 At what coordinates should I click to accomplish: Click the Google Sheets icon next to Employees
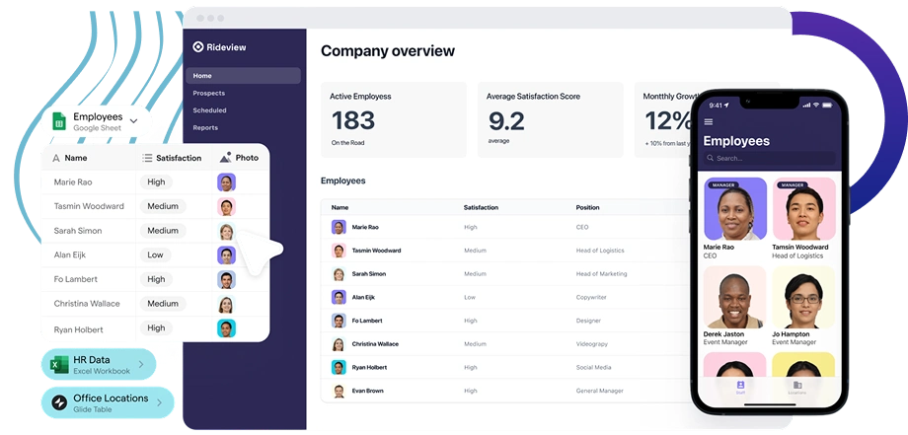tap(58, 122)
